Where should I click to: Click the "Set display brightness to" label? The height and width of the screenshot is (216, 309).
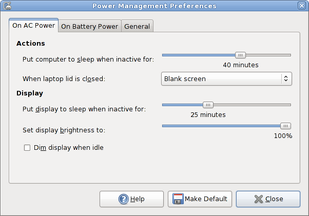(67, 130)
